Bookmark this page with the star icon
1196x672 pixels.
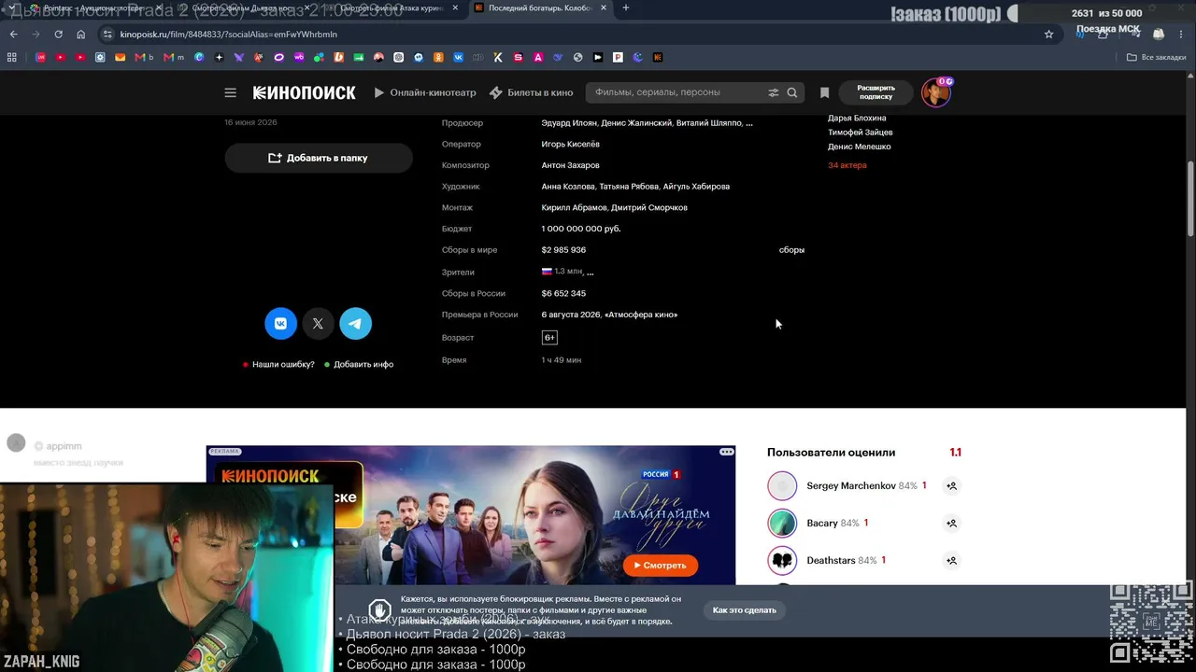1048,34
